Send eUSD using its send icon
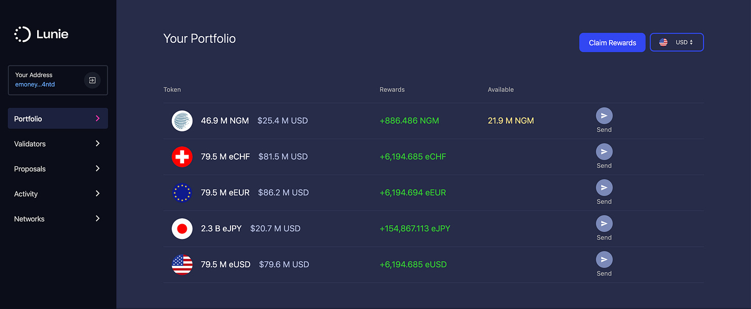Screen dimensions: 751x309 [x=604, y=260]
